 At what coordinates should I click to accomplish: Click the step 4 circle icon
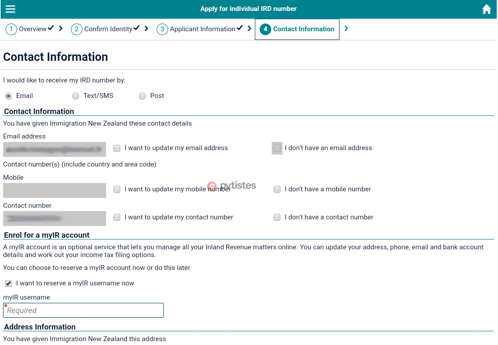(x=265, y=29)
